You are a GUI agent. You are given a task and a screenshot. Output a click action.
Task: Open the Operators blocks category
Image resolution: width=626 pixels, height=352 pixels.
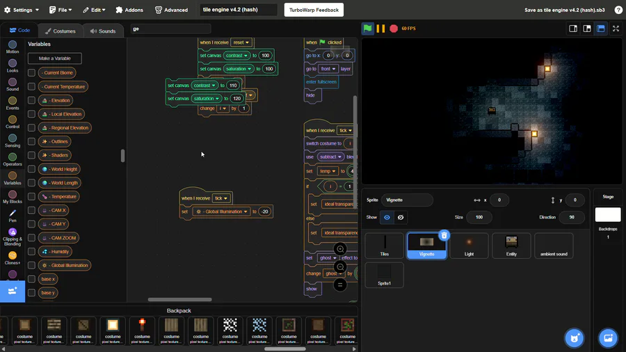pos(13,159)
